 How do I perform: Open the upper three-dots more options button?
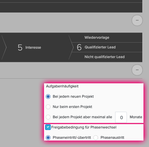pyautogui.click(x=137, y=20)
